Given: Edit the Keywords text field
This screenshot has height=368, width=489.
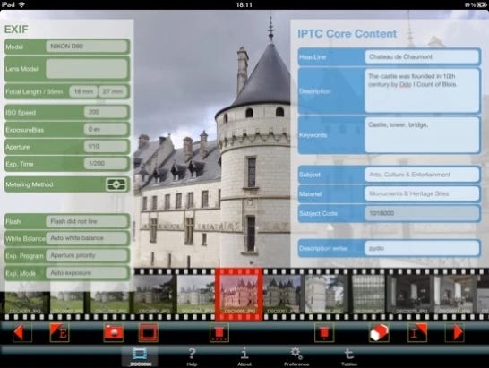Looking at the screenshot, I should [422, 135].
